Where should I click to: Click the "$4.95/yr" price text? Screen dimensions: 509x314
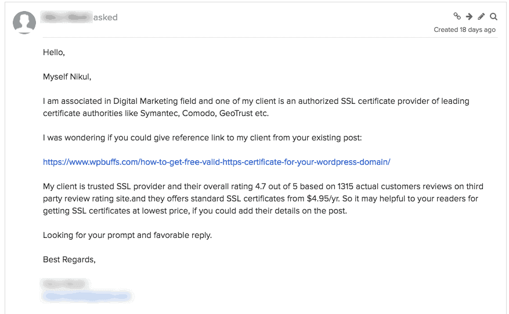point(323,198)
